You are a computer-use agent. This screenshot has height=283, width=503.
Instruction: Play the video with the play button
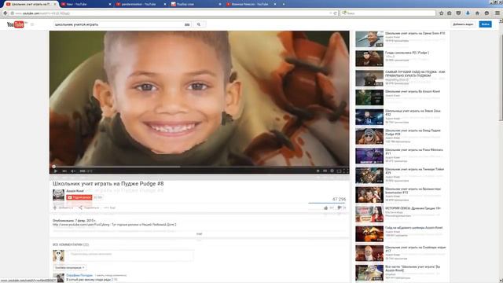pyautogui.click(x=55, y=171)
